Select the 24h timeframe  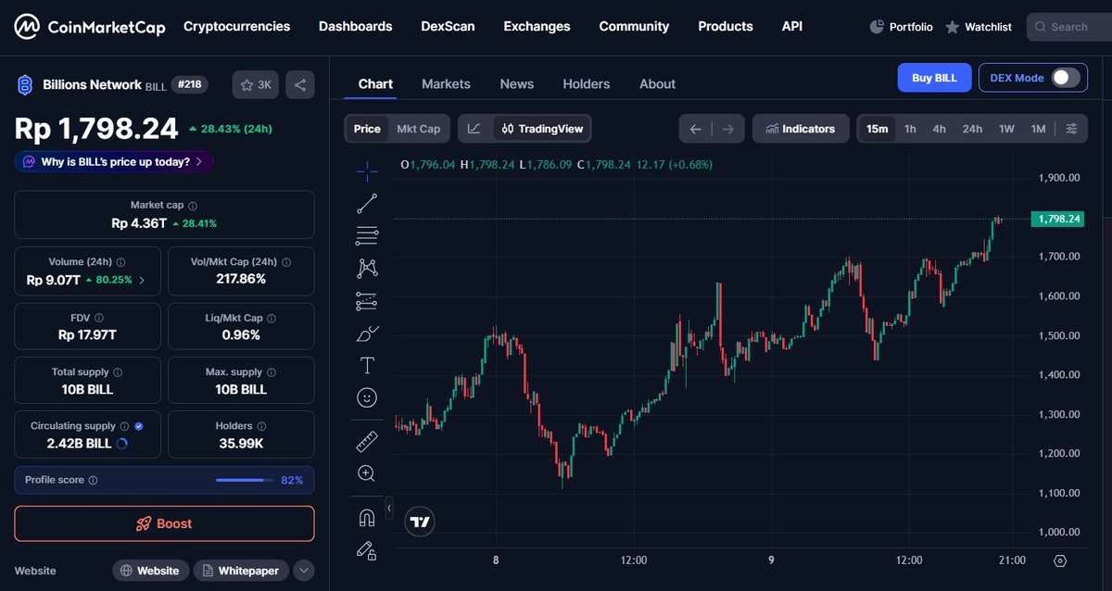coord(972,129)
